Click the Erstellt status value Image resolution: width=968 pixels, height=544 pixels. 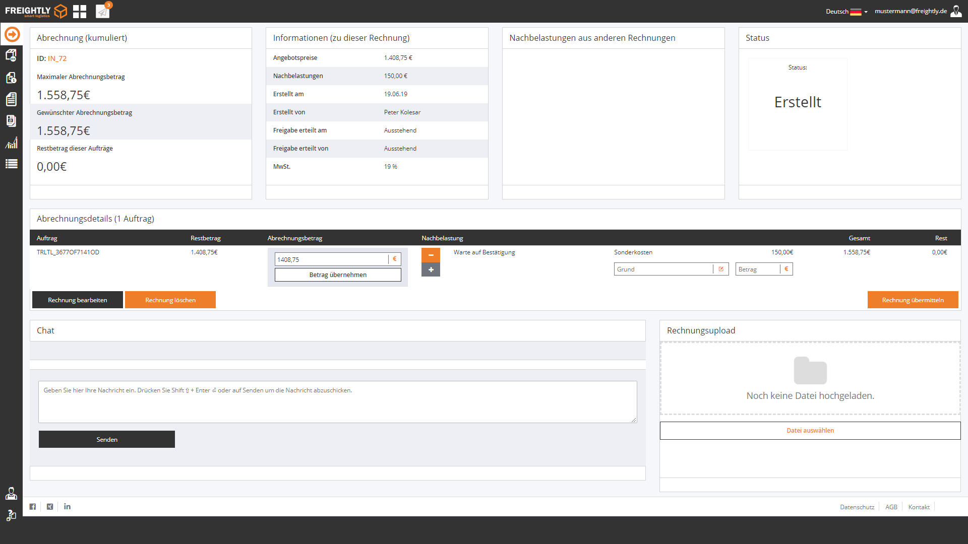(798, 102)
